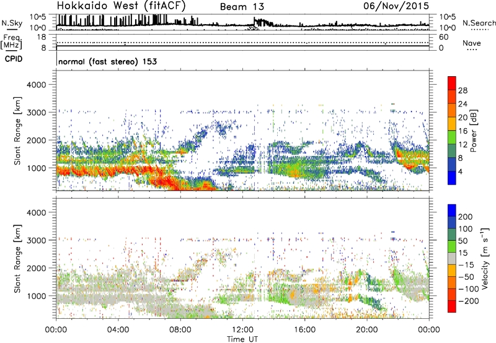Click the "Velocity [m s-1]" colorbar title
This screenshot has width=496, height=343.
[x=484, y=258]
